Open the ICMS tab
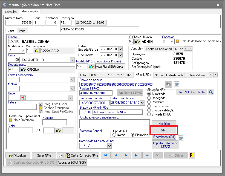The width and height of the screenshot is (225, 176). [95, 75]
